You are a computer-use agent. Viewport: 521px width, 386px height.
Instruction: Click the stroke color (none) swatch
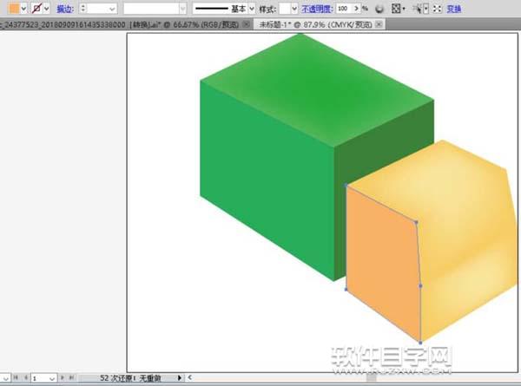pos(36,9)
